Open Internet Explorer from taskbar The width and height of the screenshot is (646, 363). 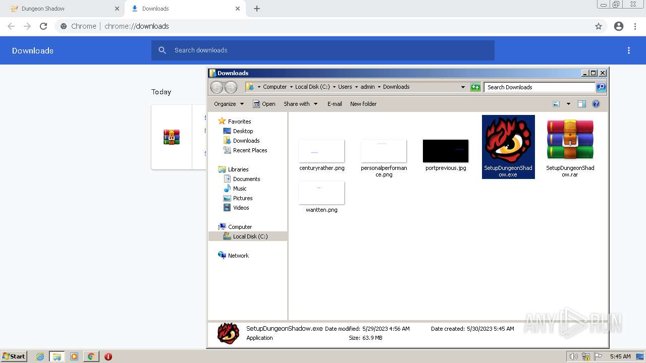coord(40,356)
